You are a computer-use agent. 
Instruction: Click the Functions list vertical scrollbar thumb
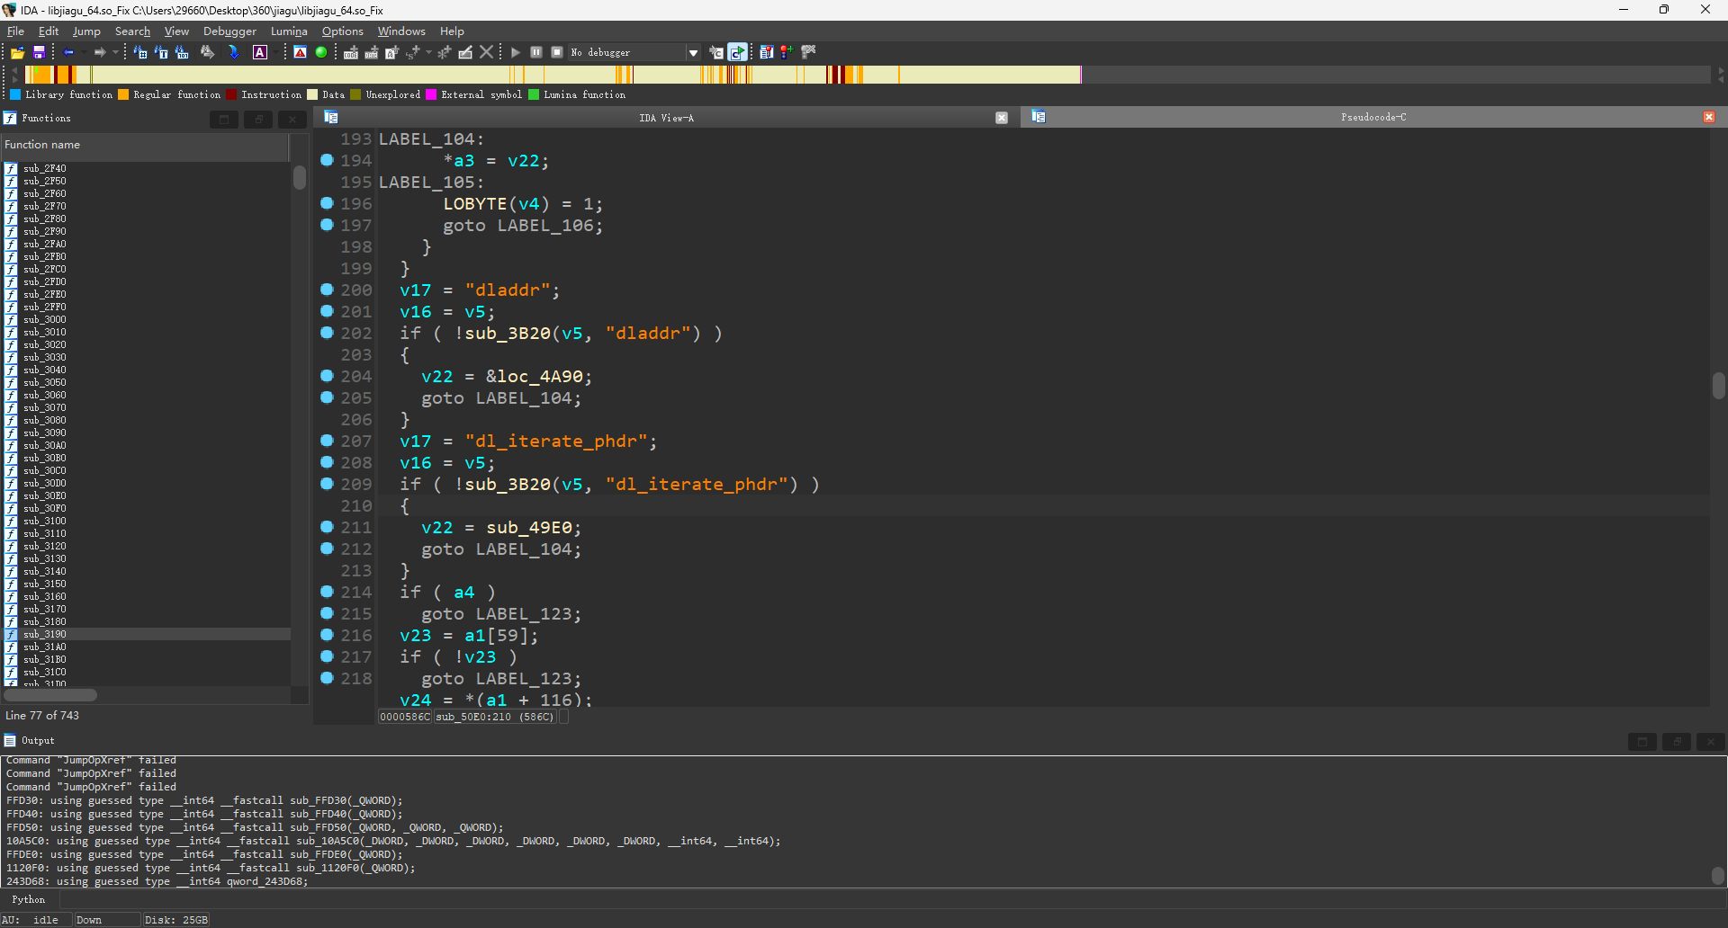300,177
